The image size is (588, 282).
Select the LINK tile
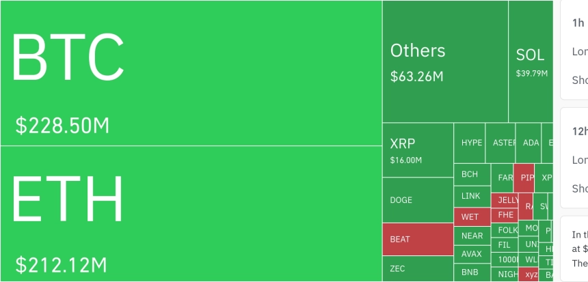point(472,196)
